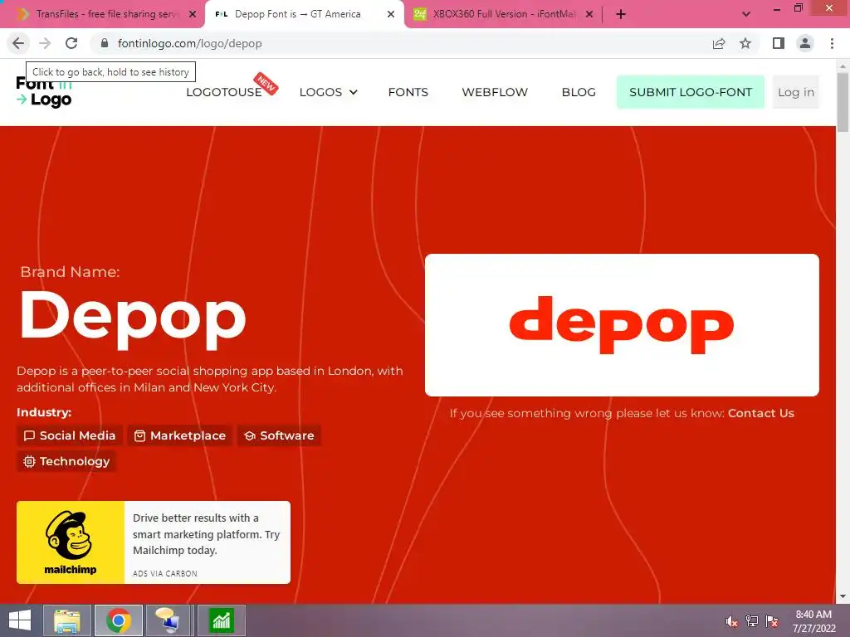Click the Contact Us link

(760, 413)
